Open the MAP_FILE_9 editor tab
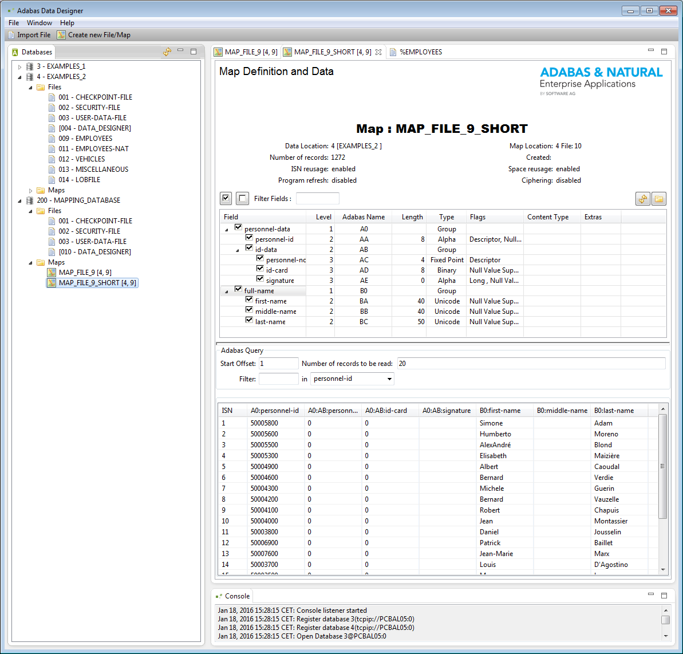 pyautogui.click(x=250, y=52)
